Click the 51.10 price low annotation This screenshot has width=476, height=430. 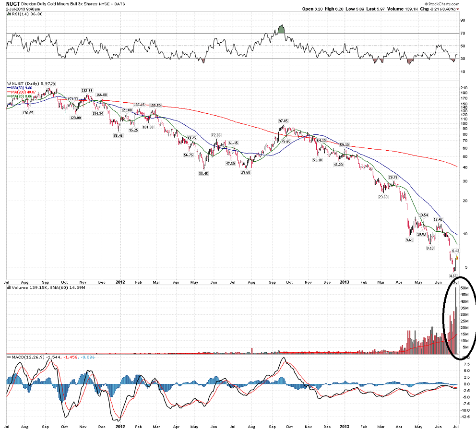(x=317, y=160)
